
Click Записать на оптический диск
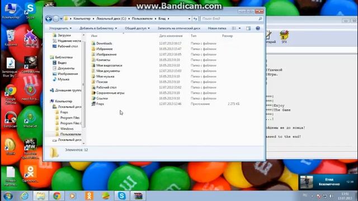179,28
